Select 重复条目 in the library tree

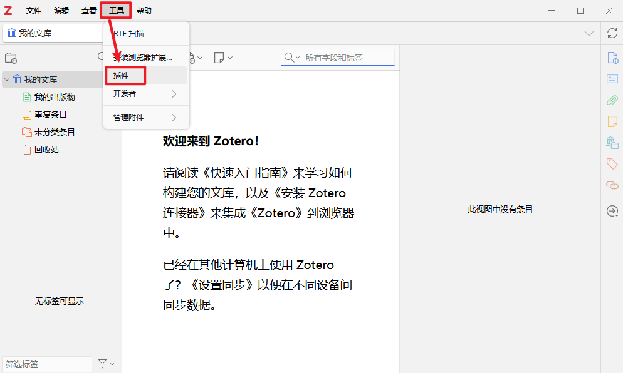pos(50,115)
